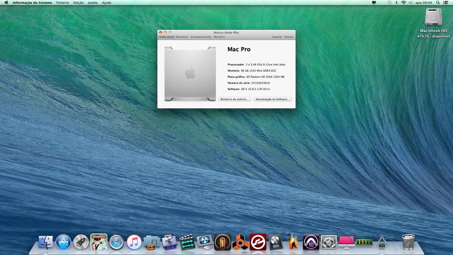Open the volume speaker menu bar icon

[x=410, y=3]
